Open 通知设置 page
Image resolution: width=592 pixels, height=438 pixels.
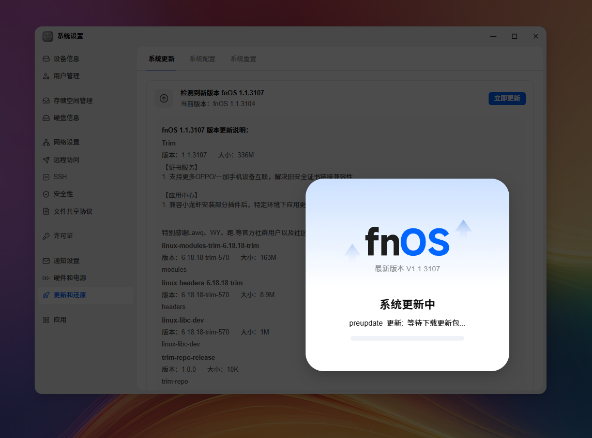(86, 261)
